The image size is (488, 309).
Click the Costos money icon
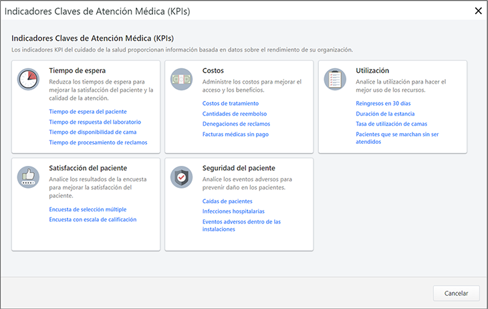(x=181, y=79)
